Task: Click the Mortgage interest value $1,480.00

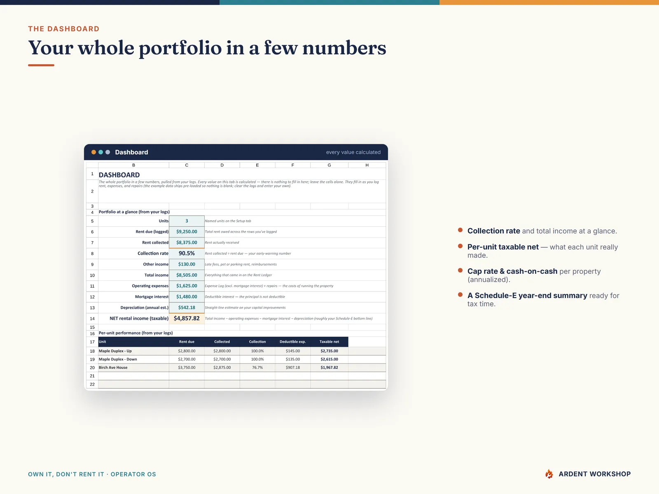Action: [187, 297]
